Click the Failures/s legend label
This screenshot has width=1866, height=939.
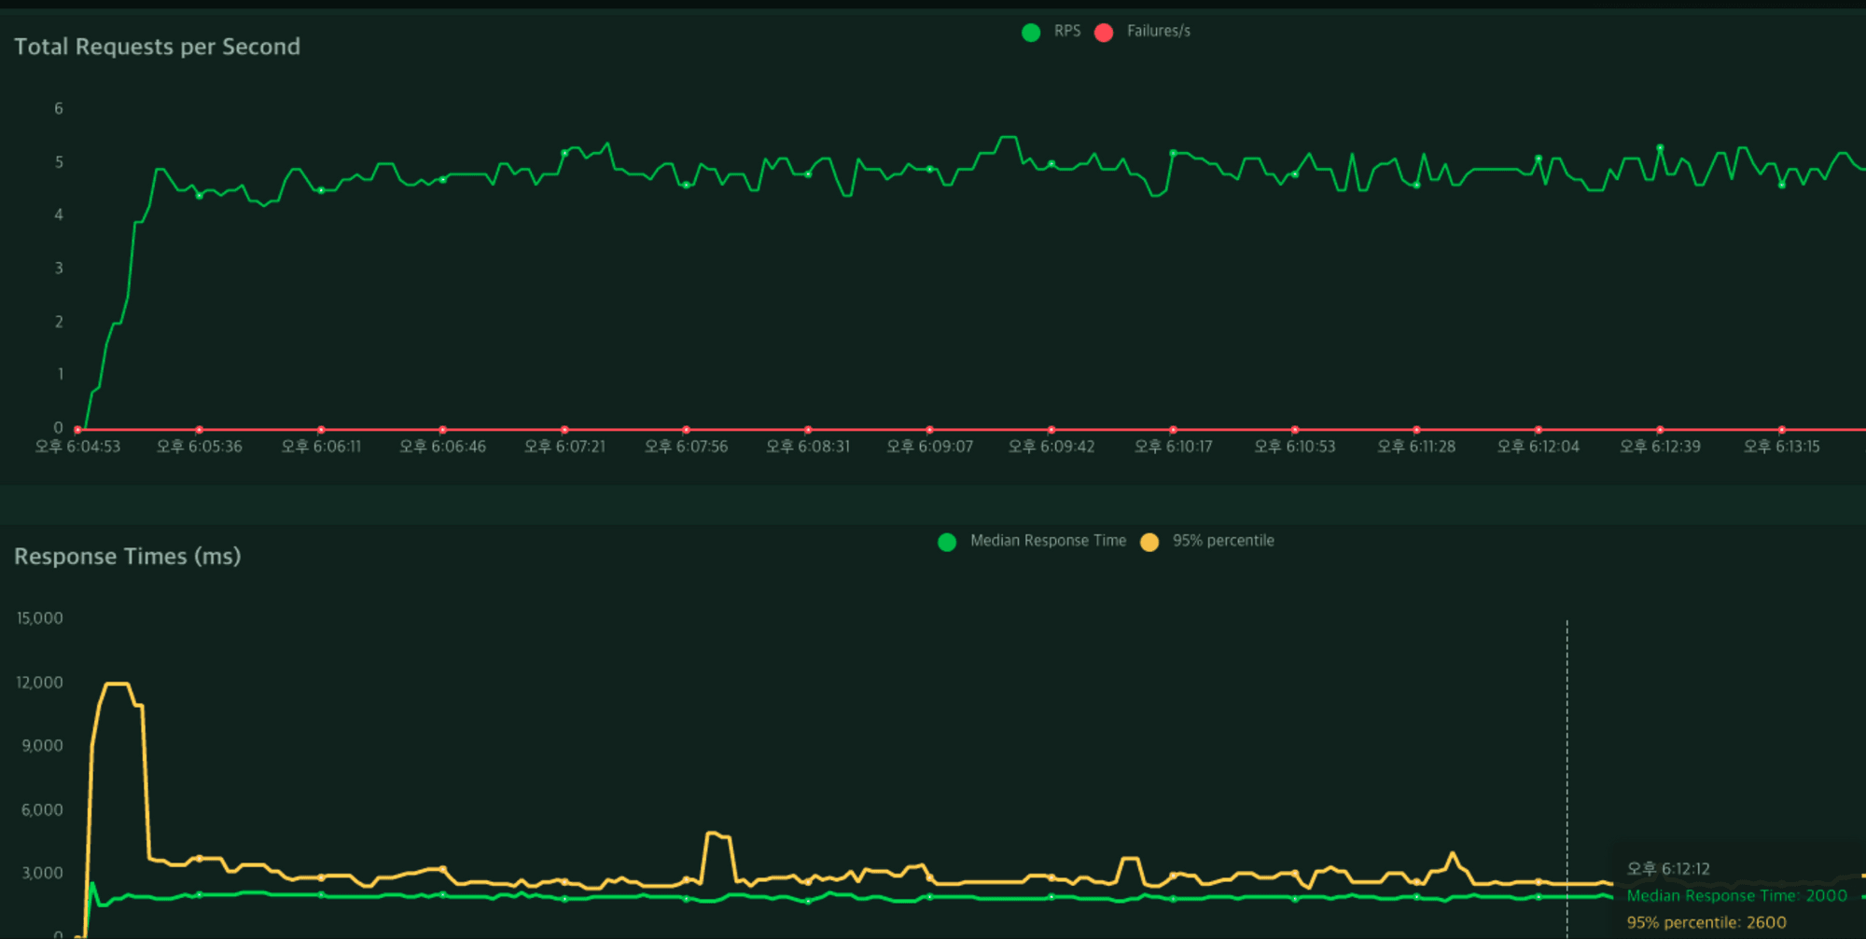coord(1159,31)
